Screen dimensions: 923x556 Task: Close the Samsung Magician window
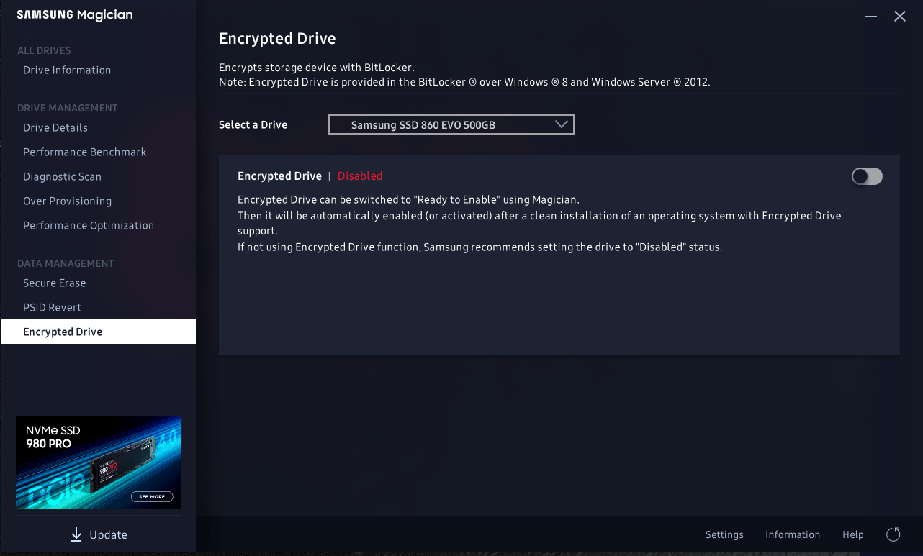coord(900,16)
